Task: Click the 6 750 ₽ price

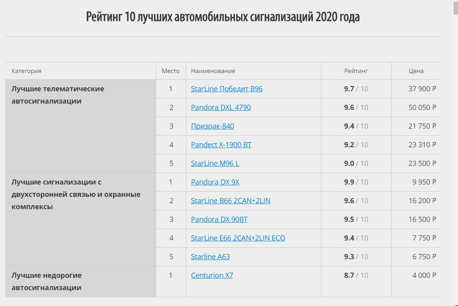Action: coord(424,257)
